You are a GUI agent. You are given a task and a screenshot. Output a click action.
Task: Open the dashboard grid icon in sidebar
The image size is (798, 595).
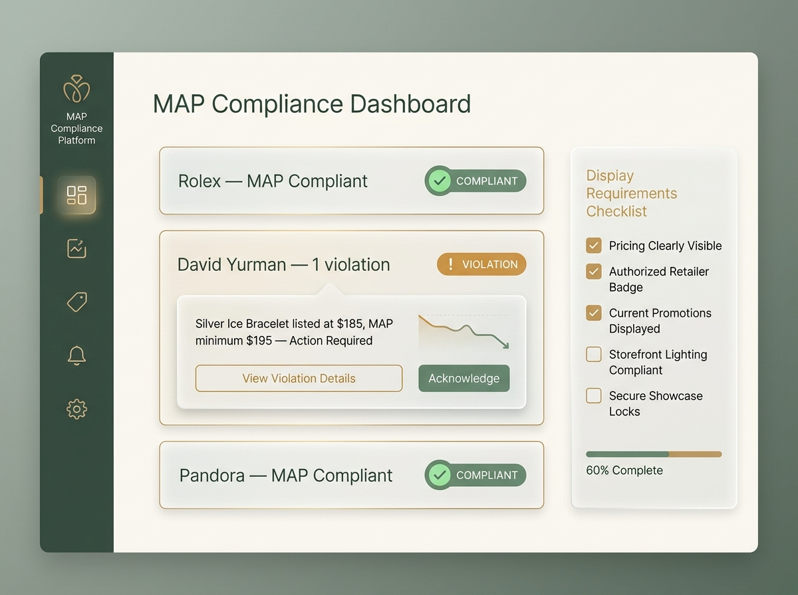tap(76, 195)
